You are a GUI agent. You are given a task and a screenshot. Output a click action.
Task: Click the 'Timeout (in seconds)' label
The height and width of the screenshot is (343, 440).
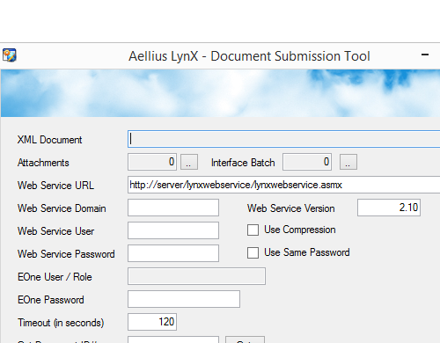pyautogui.click(x=61, y=323)
